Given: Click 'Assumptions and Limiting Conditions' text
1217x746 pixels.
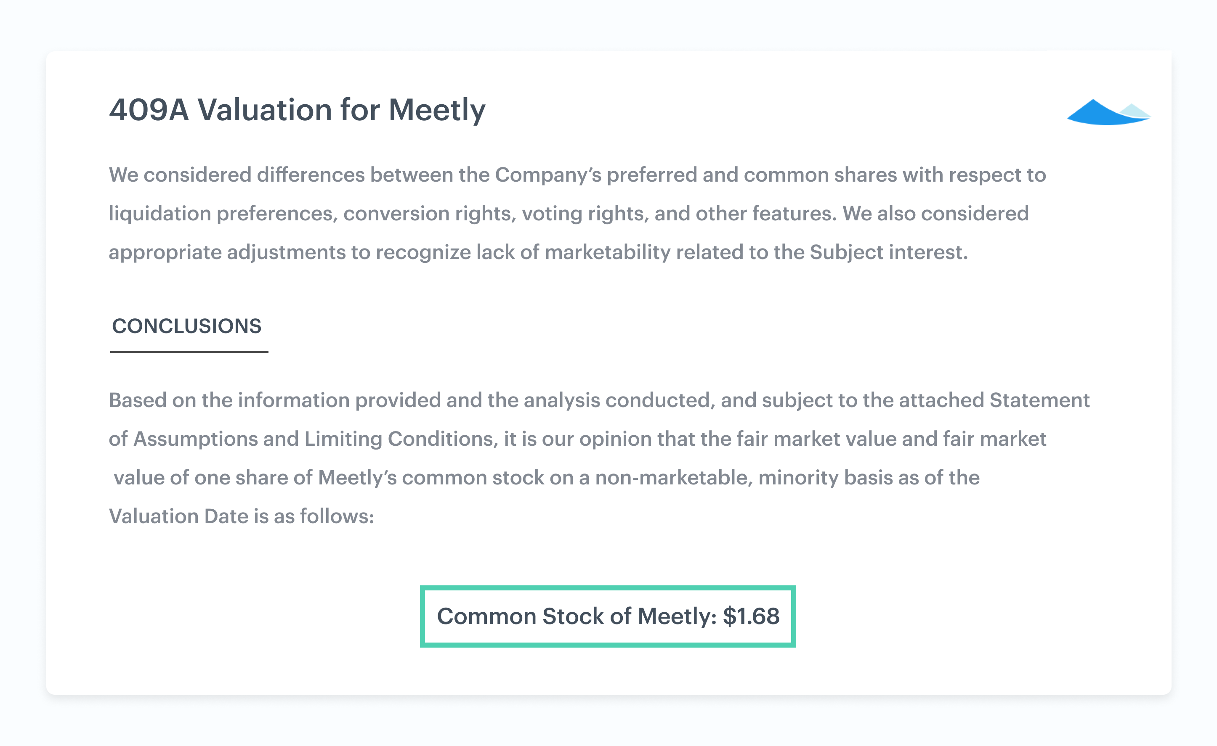Looking at the screenshot, I should pos(315,439).
